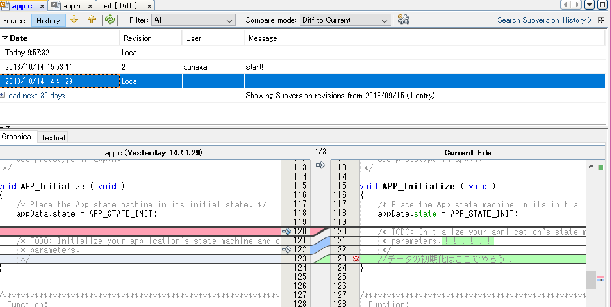
Task: Click replace arrow at line 122
Action: coord(285,250)
